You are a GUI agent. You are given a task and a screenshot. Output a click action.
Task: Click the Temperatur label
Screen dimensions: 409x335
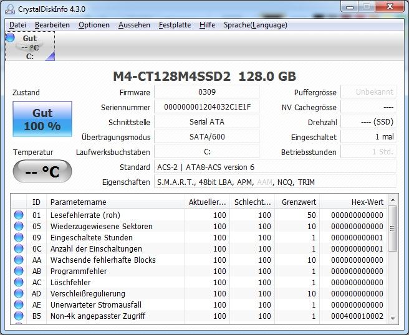(x=33, y=152)
